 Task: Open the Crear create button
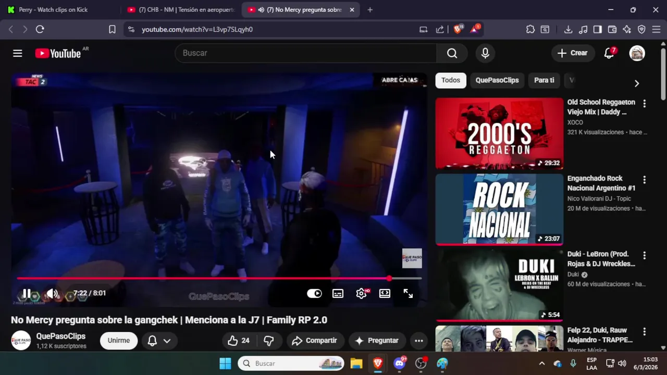pyautogui.click(x=572, y=53)
